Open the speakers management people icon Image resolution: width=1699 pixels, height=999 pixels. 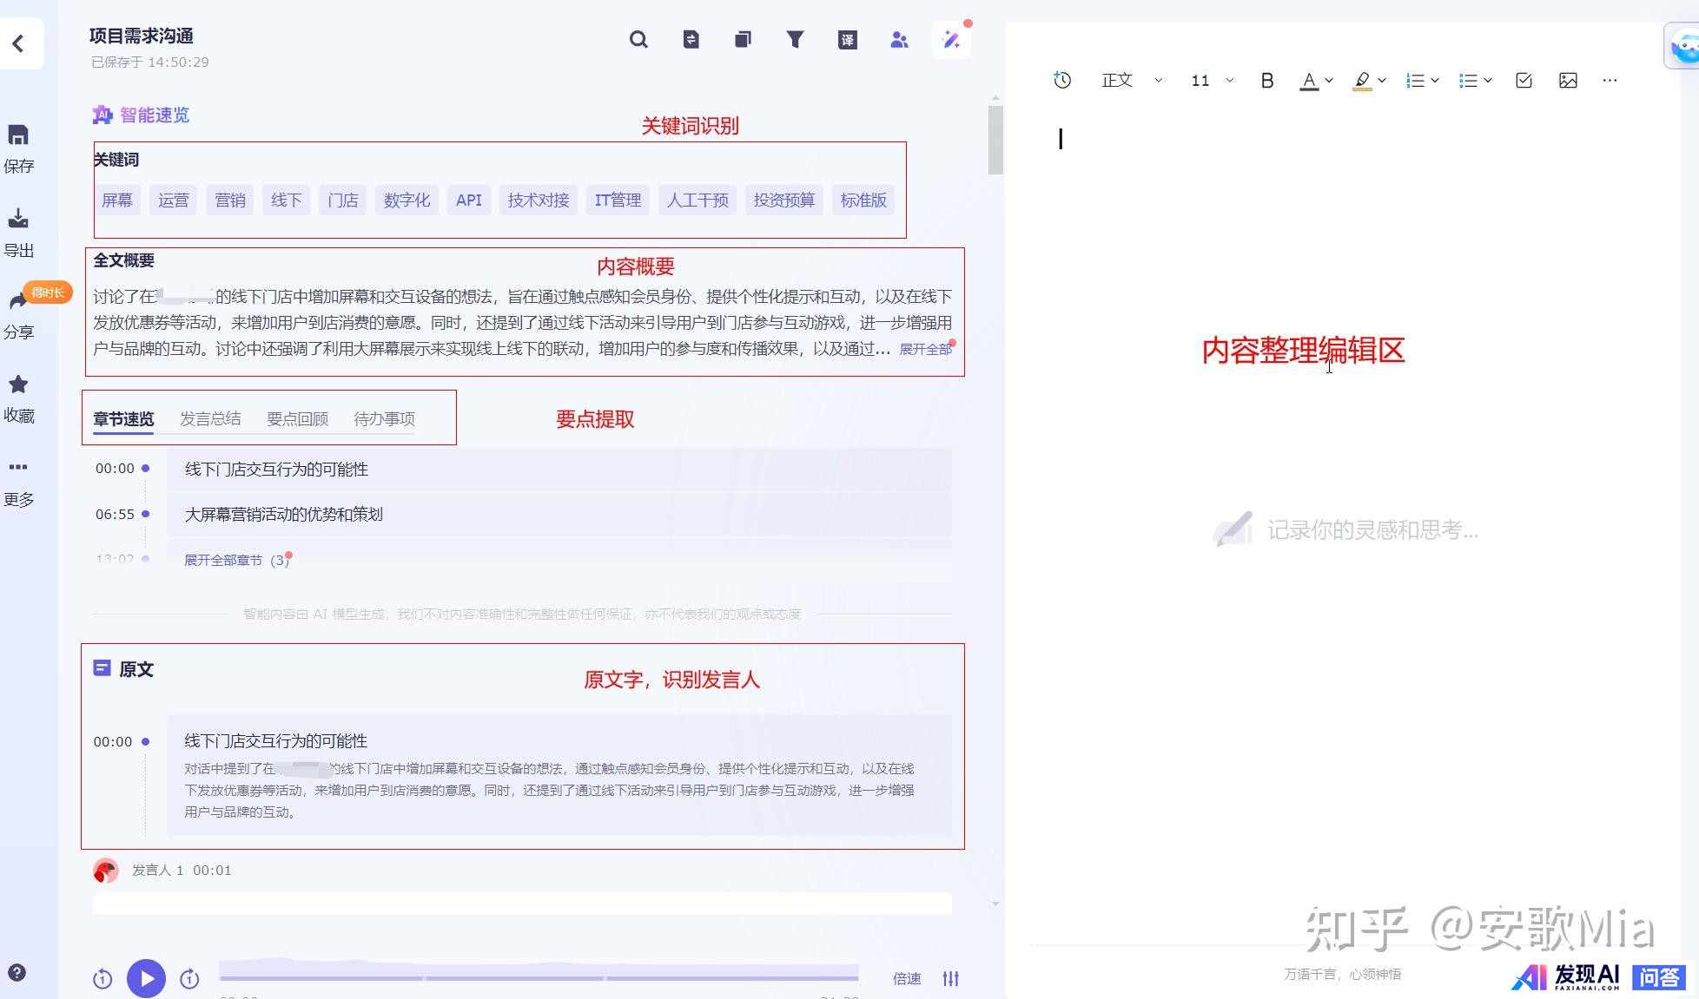[x=899, y=40]
